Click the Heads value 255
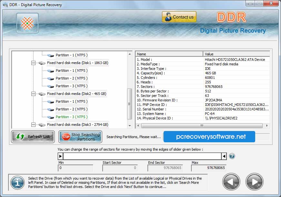Viewport: 281px width, 197px height. coord(208,82)
